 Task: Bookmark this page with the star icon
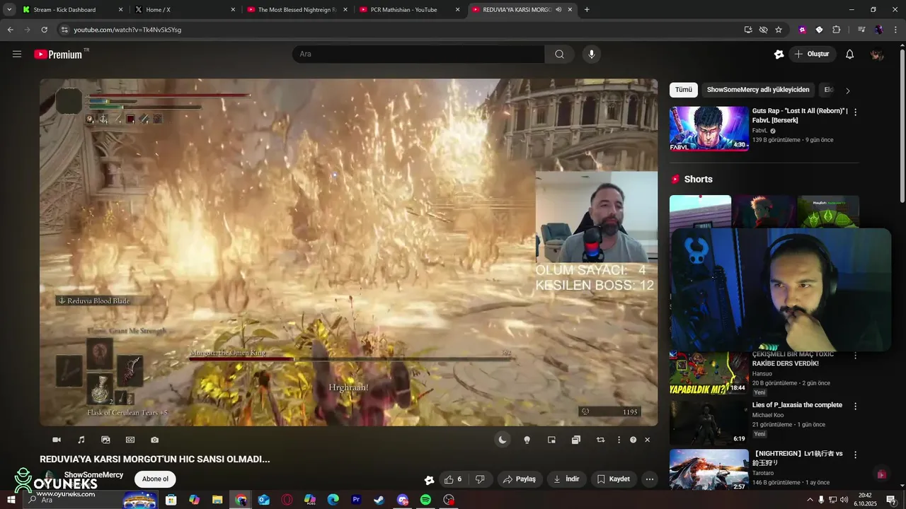779,30
